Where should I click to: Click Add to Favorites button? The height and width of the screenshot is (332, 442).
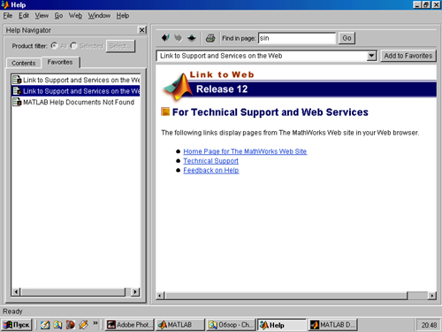pyautogui.click(x=408, y=56)
